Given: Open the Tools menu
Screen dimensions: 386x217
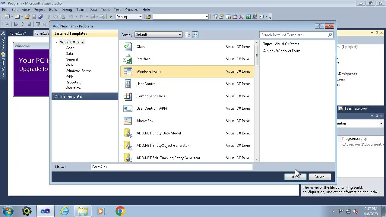Looking at the screenshot, I should click(105, 10).
